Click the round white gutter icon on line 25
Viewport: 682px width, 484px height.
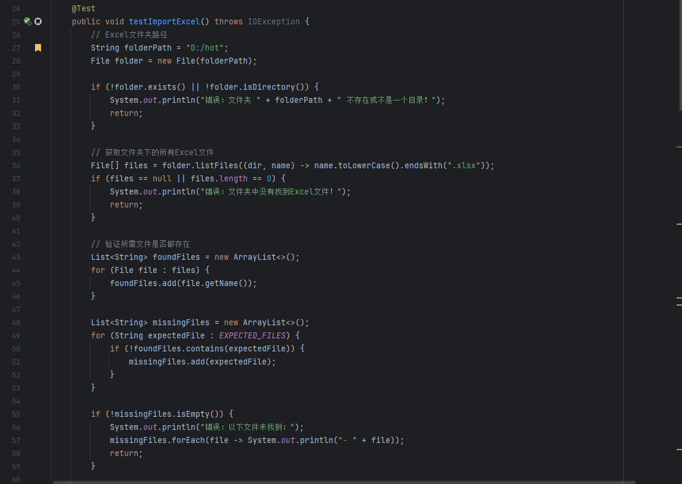pos(38,21)
